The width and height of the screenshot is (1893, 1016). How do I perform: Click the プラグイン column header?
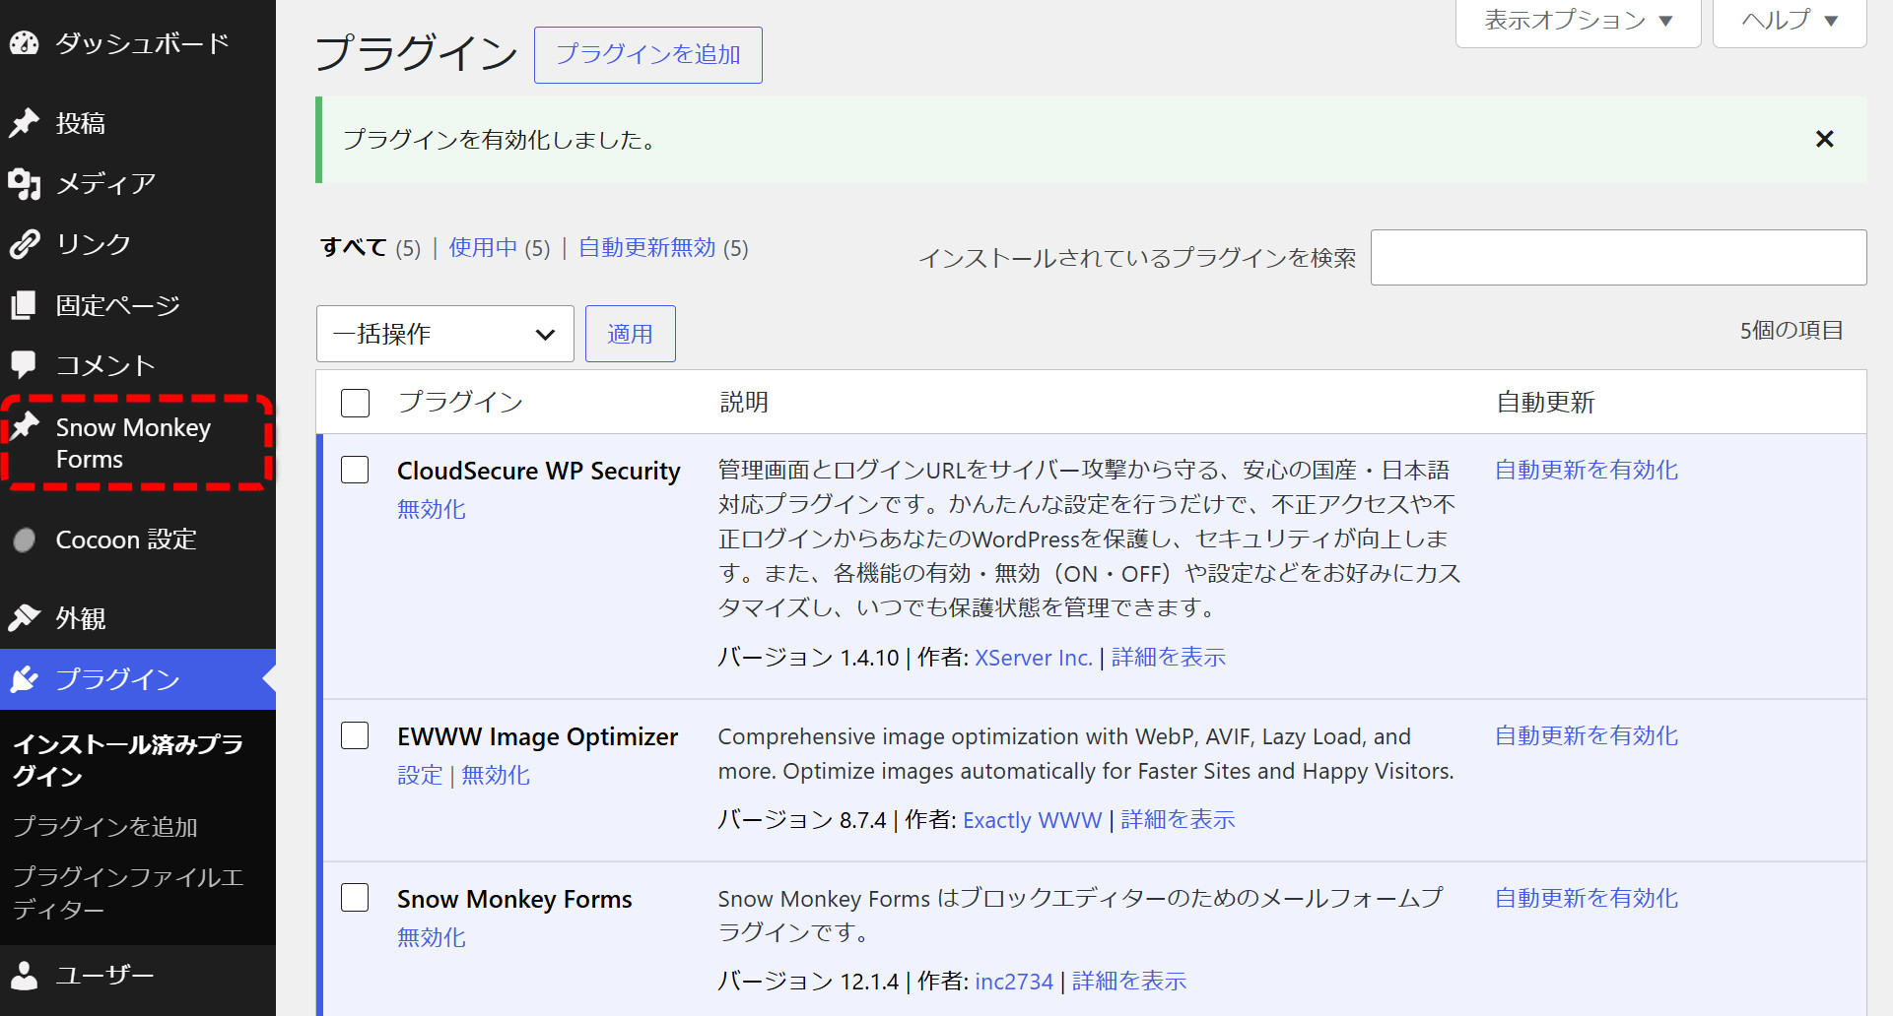[x=460, y=402]
